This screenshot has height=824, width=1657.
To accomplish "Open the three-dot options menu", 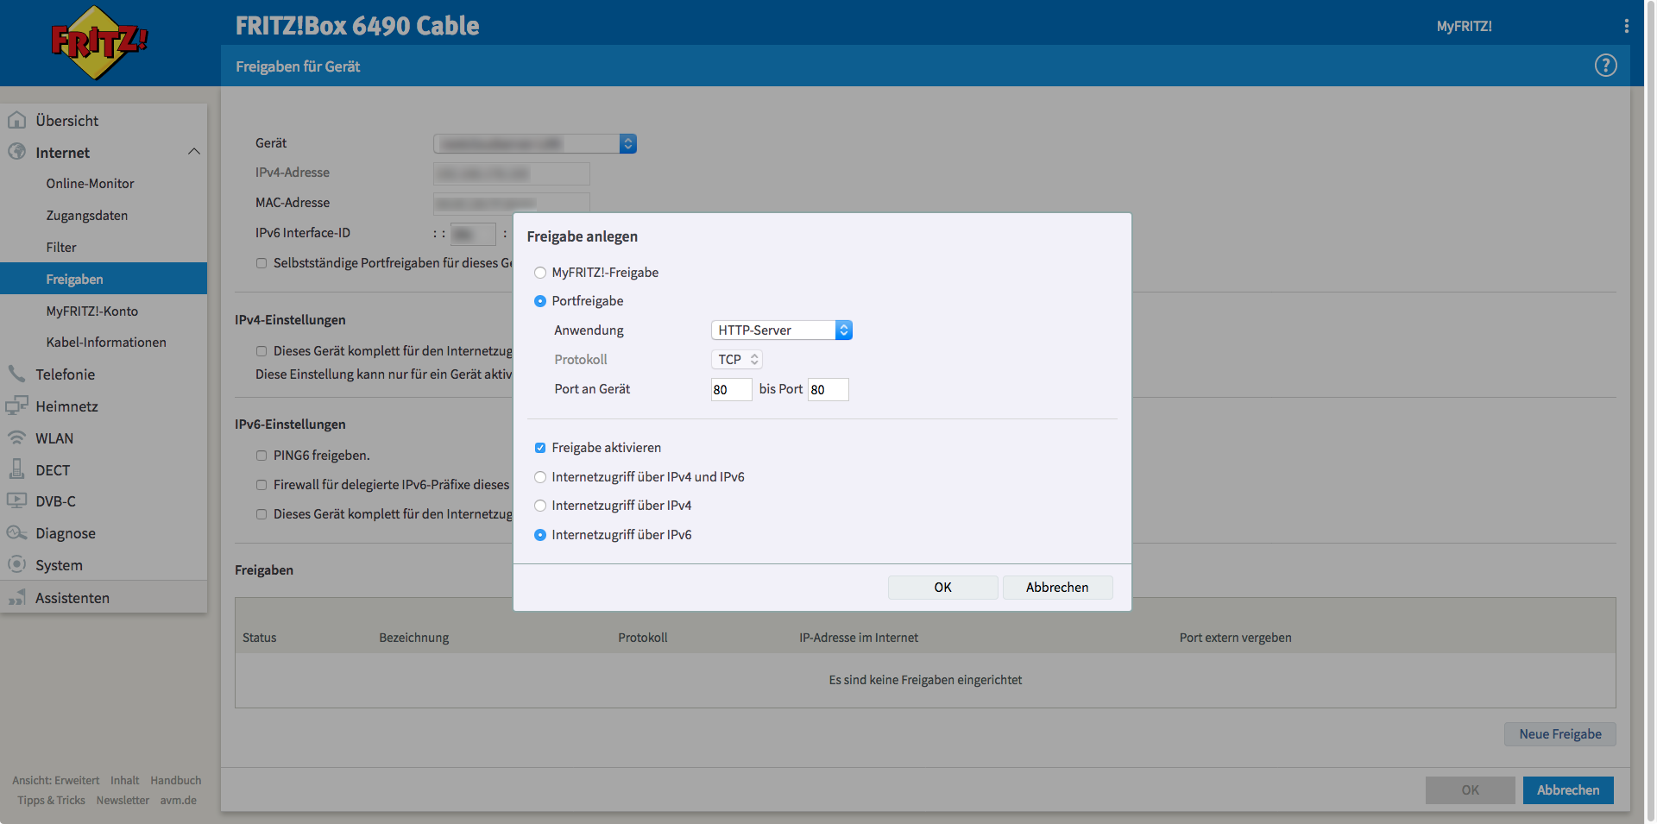I will click(1626, 26).
